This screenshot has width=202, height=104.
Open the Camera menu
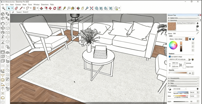(18, 5)
